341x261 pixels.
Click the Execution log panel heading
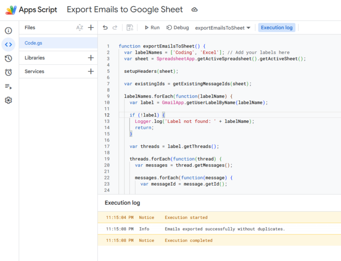point(122,203)
